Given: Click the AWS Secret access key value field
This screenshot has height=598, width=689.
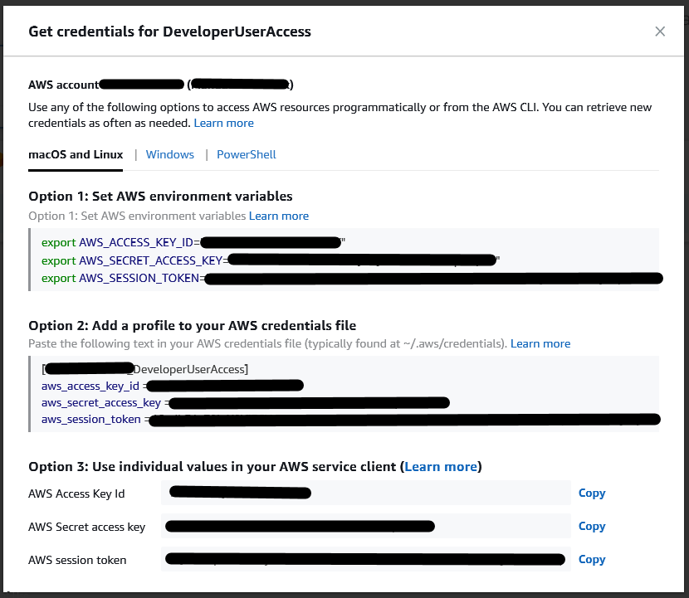Looking at the screenshot, I should [x=366, y=526].
